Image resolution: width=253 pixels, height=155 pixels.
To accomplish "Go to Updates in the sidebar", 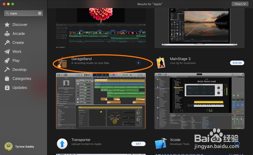I will 20,87.
